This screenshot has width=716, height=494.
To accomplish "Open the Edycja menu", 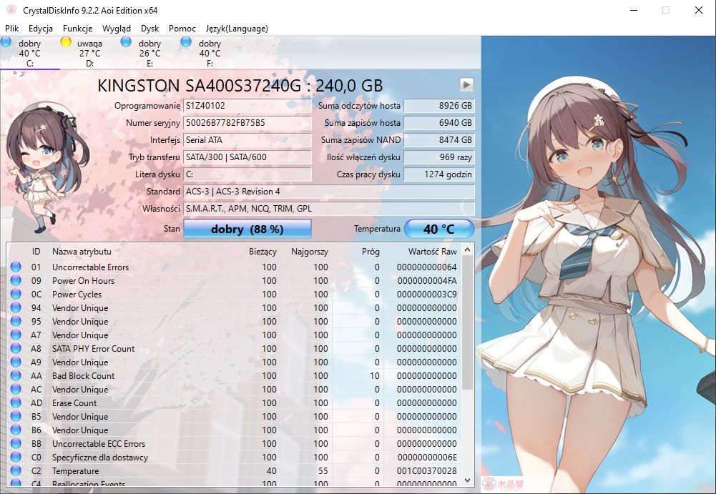I will (41, 29).
